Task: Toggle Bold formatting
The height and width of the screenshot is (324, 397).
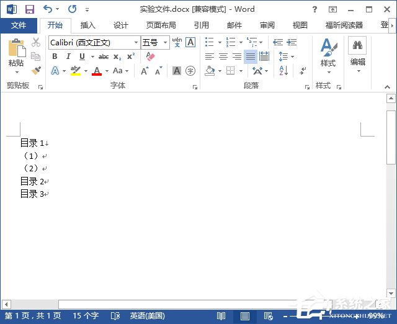Action: point(55,56)
